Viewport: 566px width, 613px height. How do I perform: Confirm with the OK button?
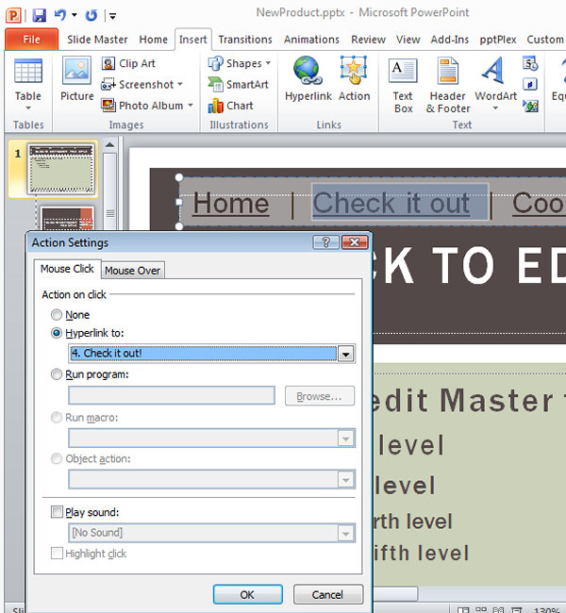(247, 595)
